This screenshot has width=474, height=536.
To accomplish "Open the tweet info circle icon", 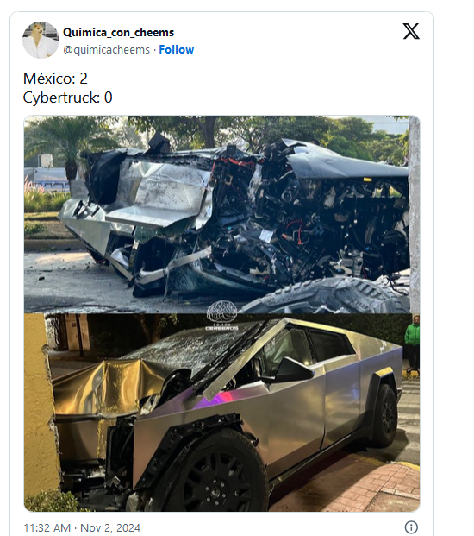I will pyautogui.click(x=411, y=527).
